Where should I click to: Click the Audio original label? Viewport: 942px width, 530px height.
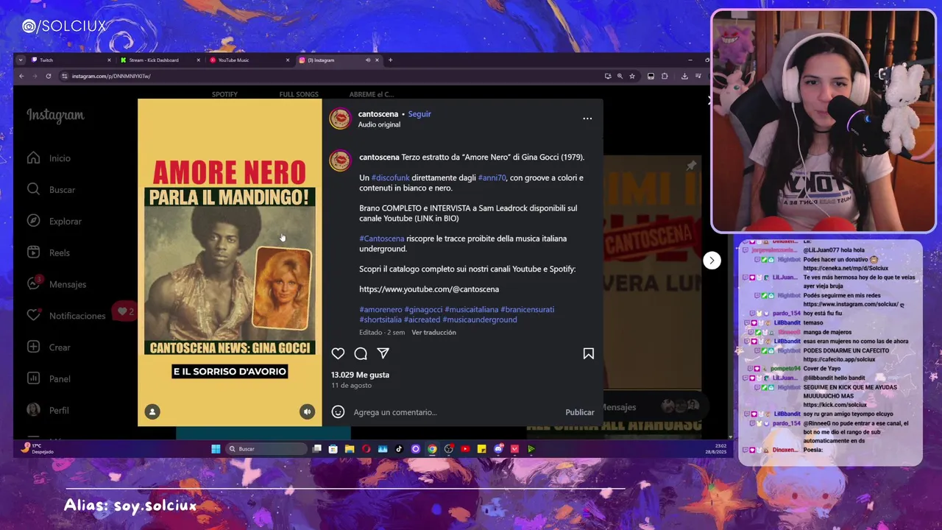[379, 124]
